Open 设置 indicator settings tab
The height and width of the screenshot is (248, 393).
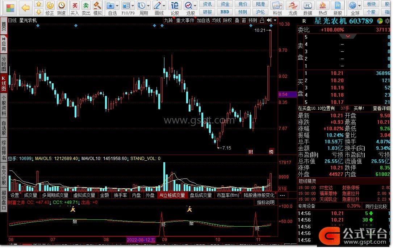click(14, 196)
